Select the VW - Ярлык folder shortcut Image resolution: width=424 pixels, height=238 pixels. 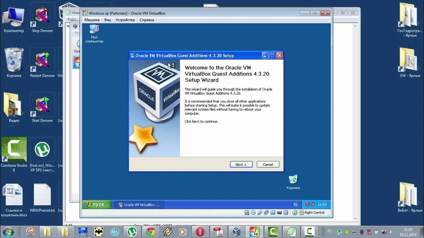(x=410, y=63)
